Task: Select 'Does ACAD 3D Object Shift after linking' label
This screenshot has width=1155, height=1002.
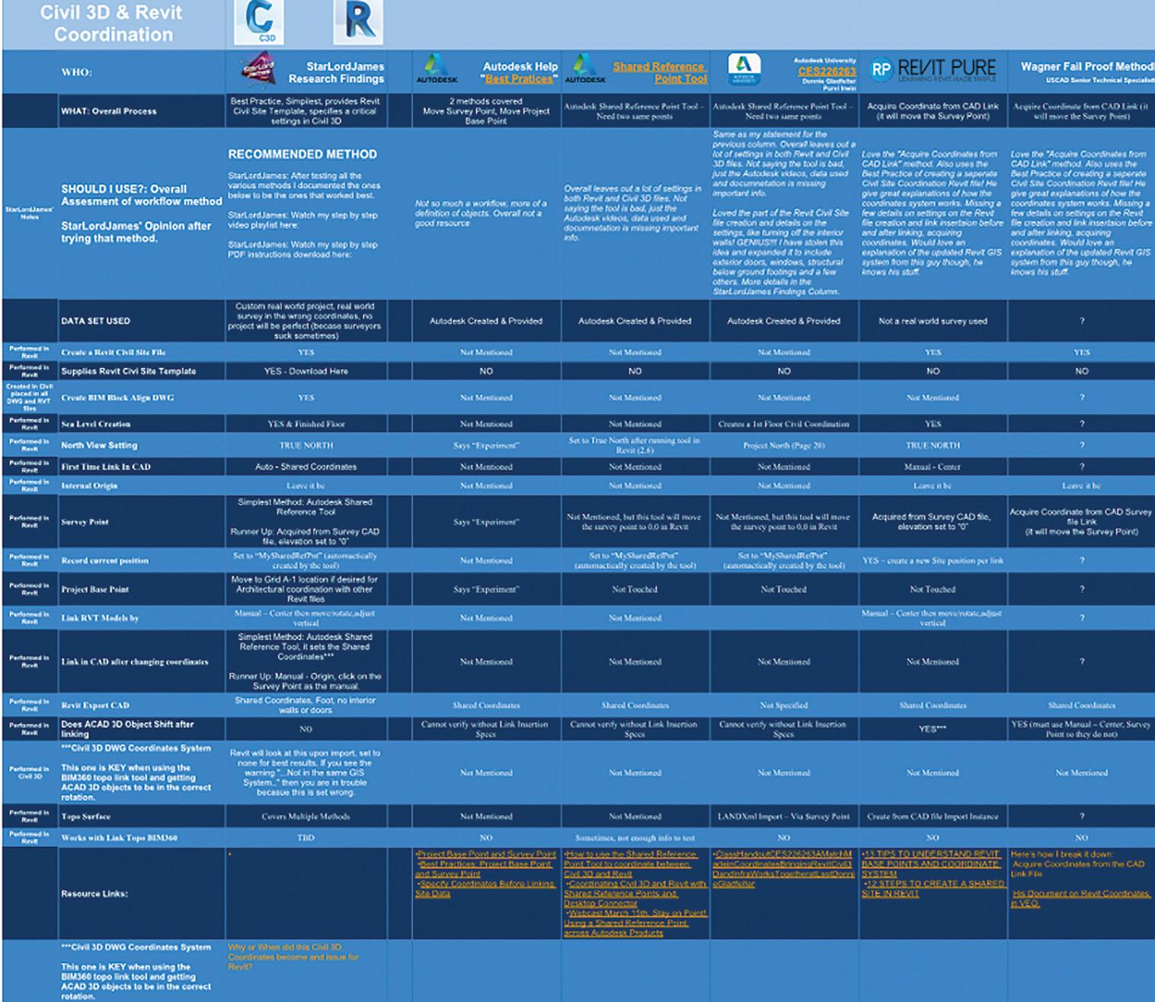Action: click(x=128, y=729)
